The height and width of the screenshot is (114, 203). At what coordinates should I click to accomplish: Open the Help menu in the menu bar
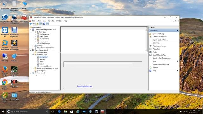[66, 21]
